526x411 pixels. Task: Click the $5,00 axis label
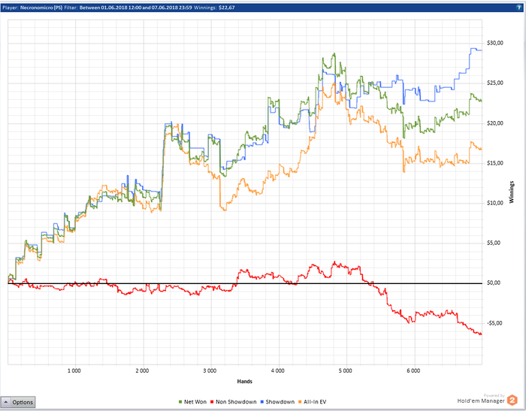494,243
